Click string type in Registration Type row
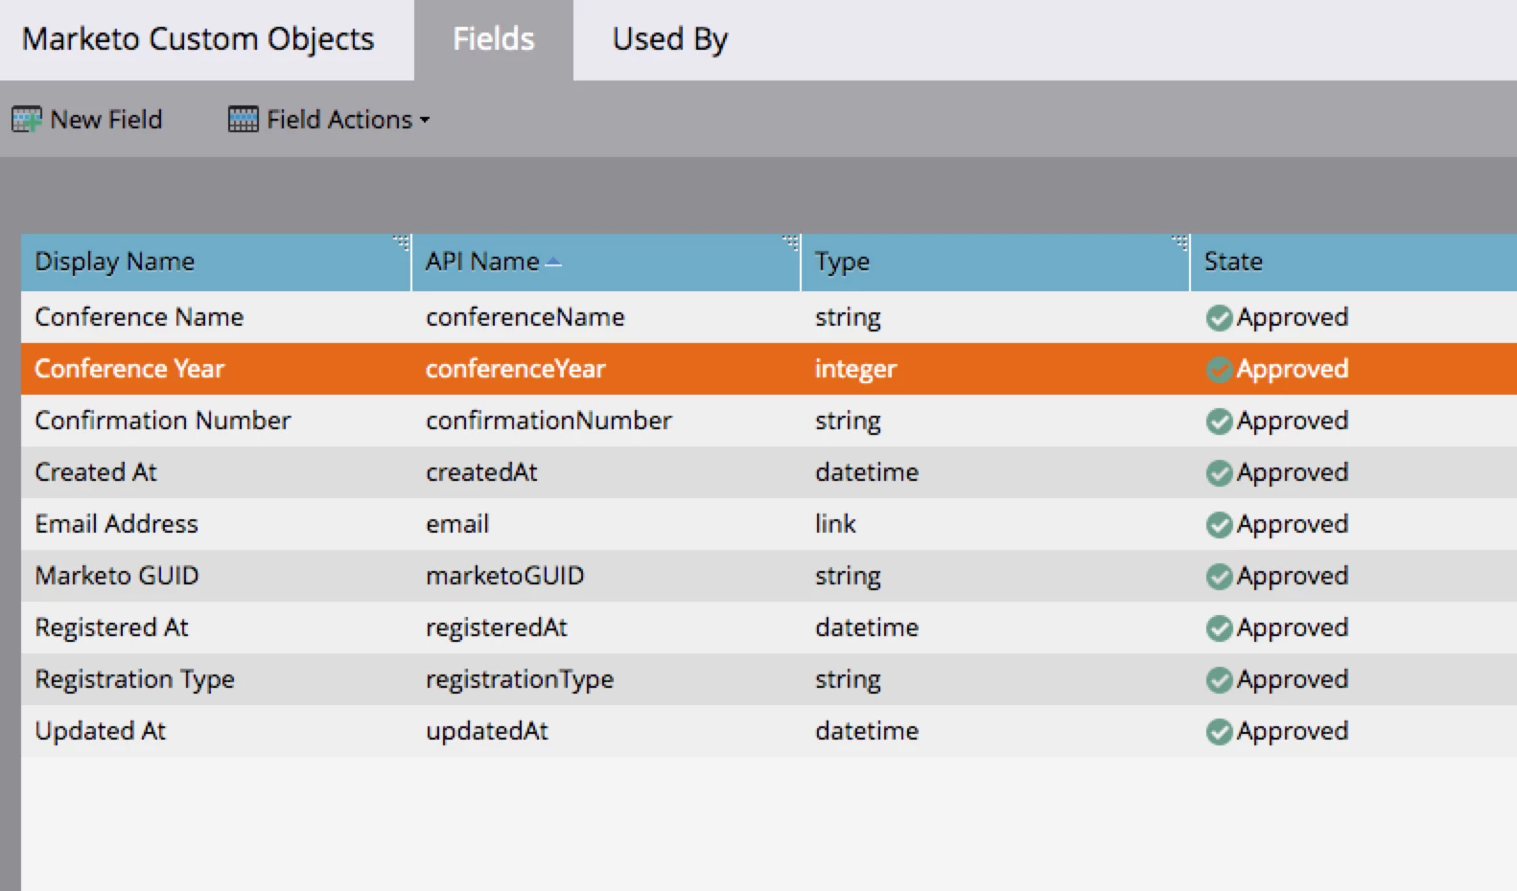The image size is (1517, 891). pos(849,680)
